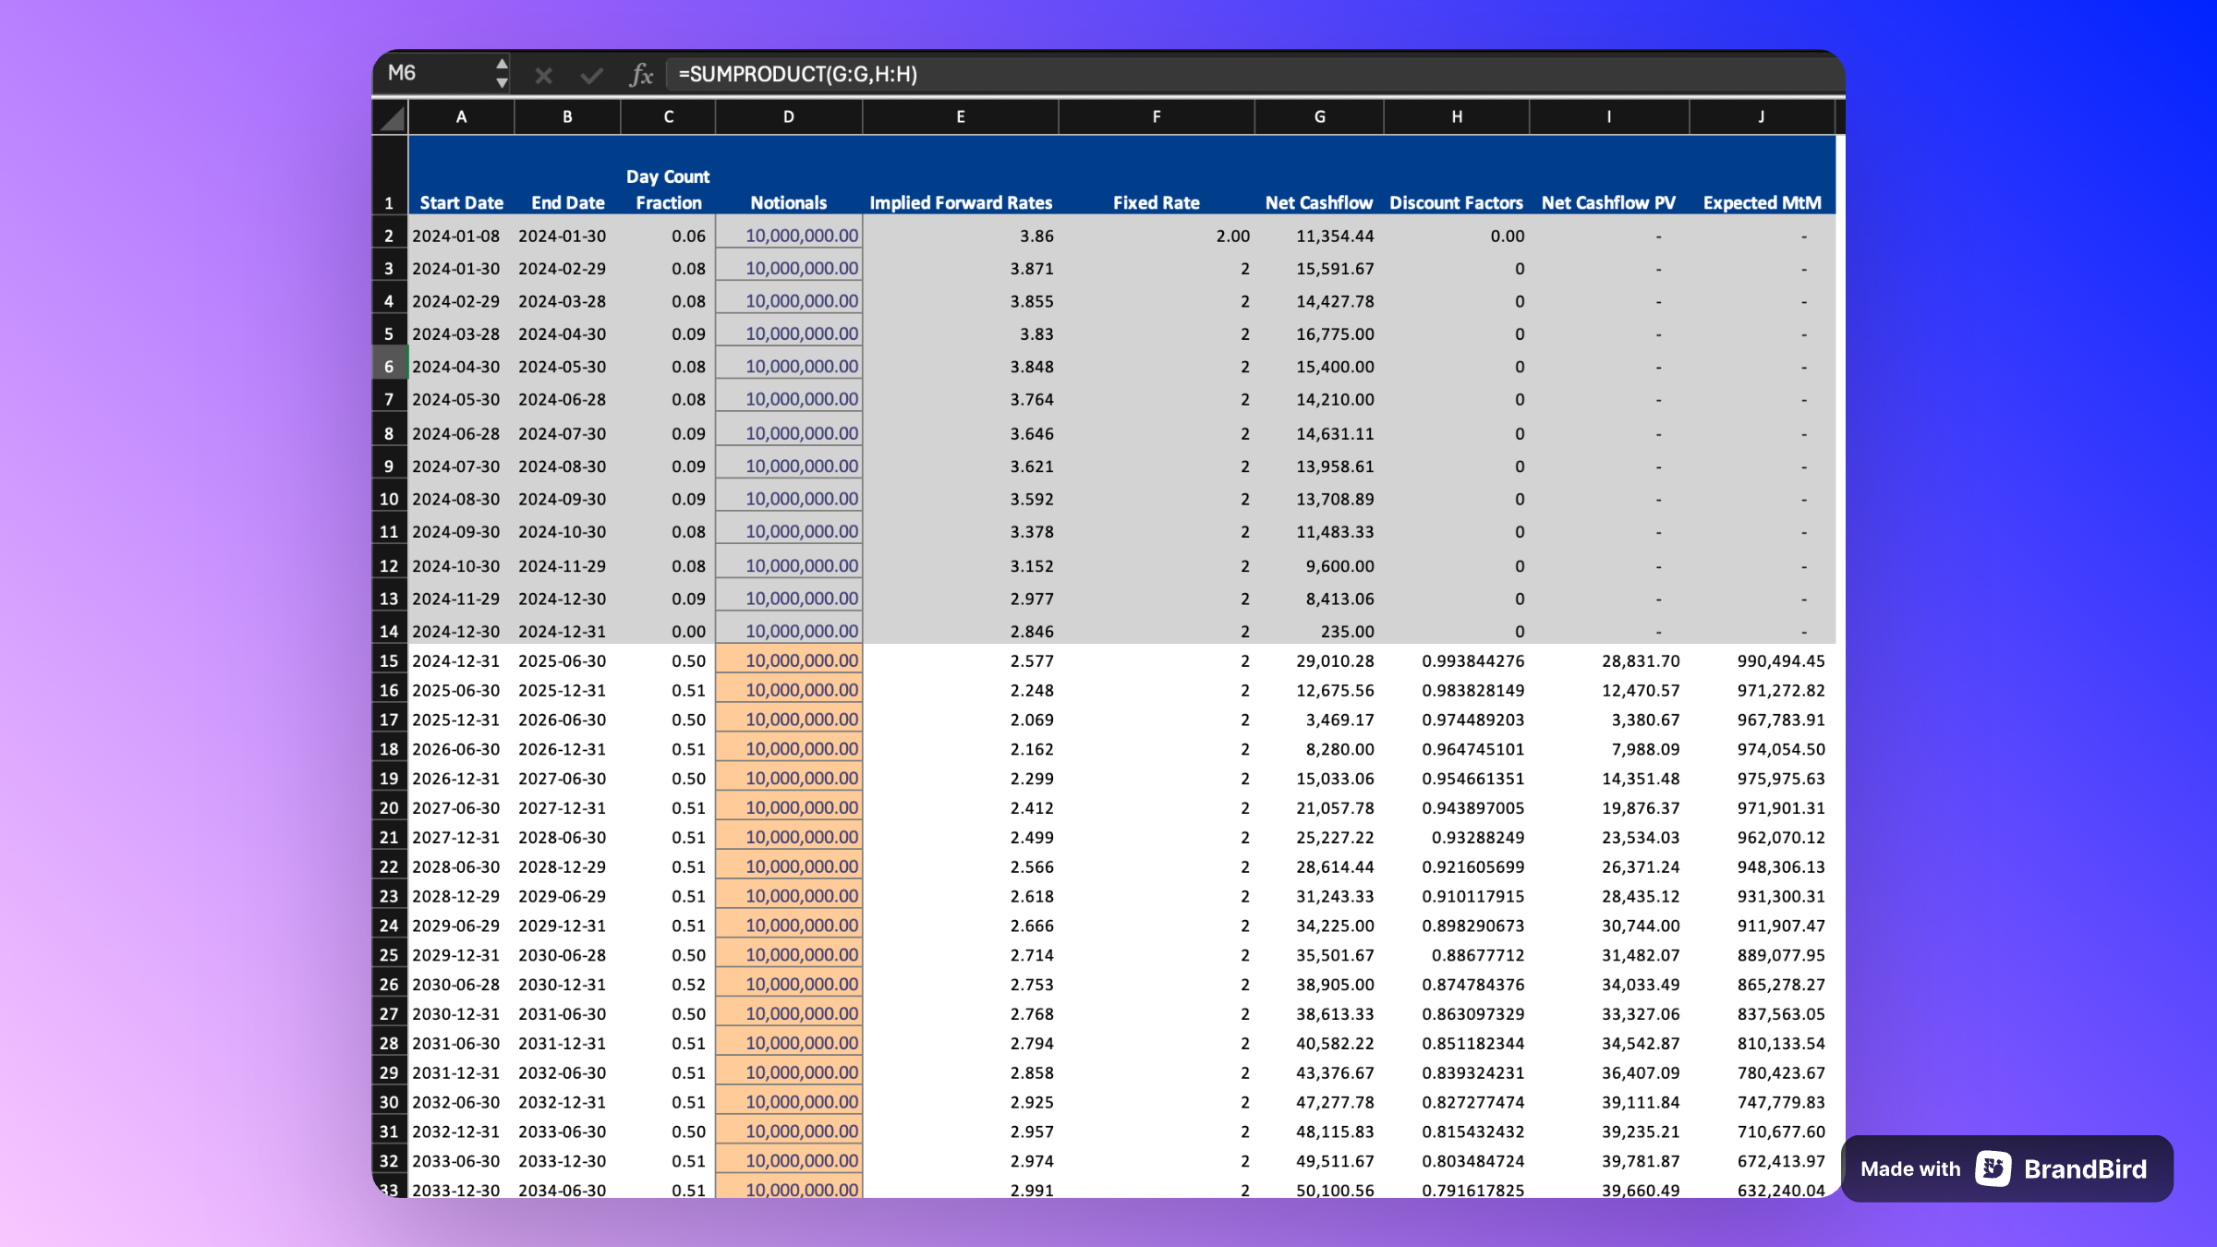
Task: Click the confirm entry checkmark icon
Action: click(591, 76)
